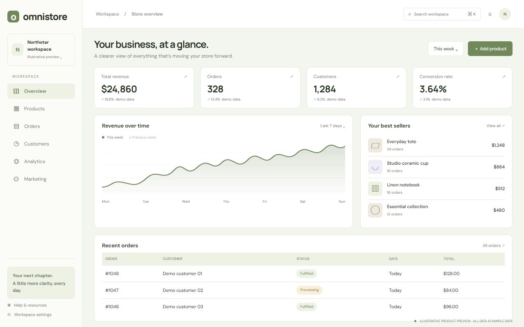
Task: Expand the Northstar workspace switcher
Action: 41,49
